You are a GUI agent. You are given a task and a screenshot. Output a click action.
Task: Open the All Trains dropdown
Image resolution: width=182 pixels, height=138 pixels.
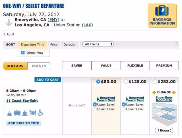click(98, 44)
